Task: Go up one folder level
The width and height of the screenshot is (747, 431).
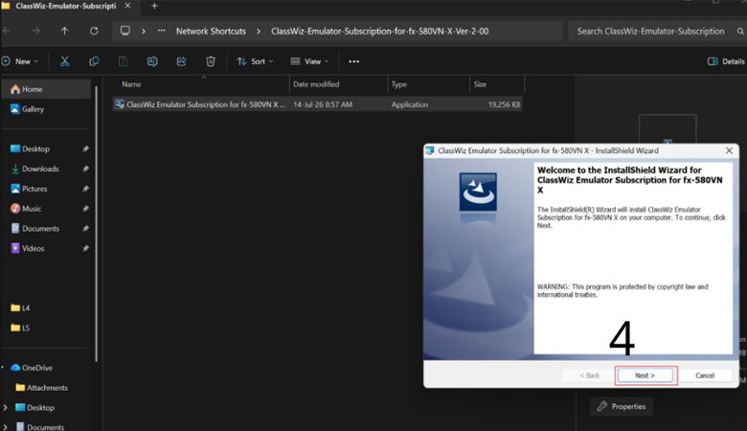Action: (65, 31)
